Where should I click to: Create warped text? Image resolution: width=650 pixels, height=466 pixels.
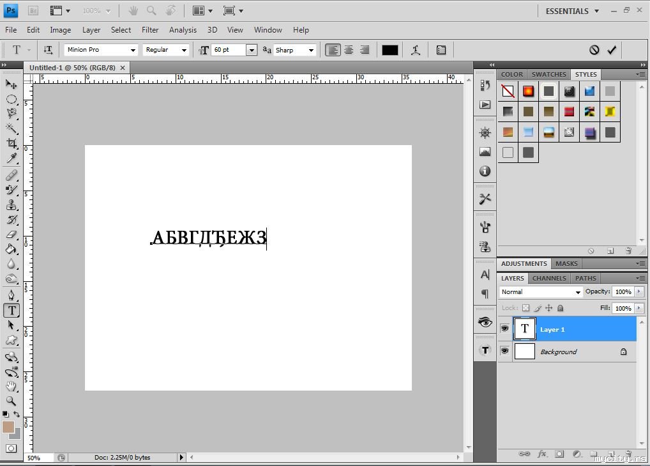(x=416, y=50)
